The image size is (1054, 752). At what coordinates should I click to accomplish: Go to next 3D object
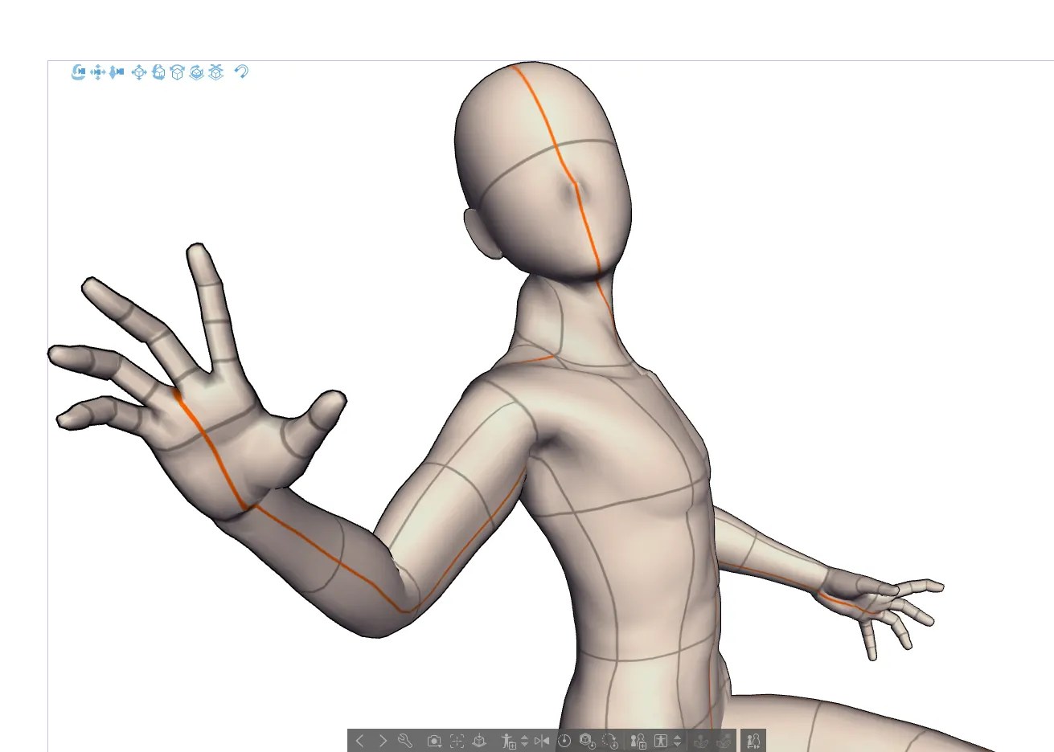click(x=383, y=741)
